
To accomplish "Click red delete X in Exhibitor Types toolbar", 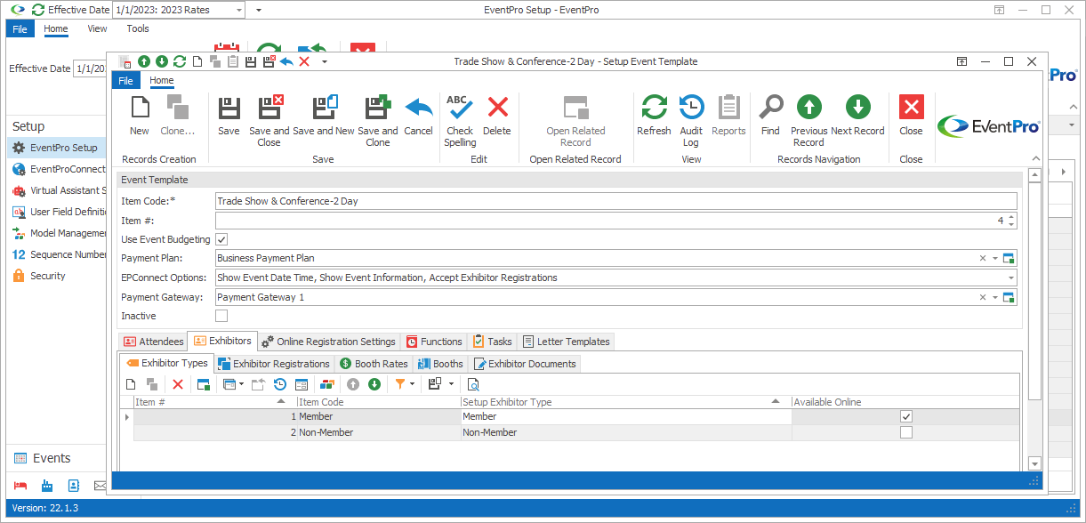I will 177,384.
